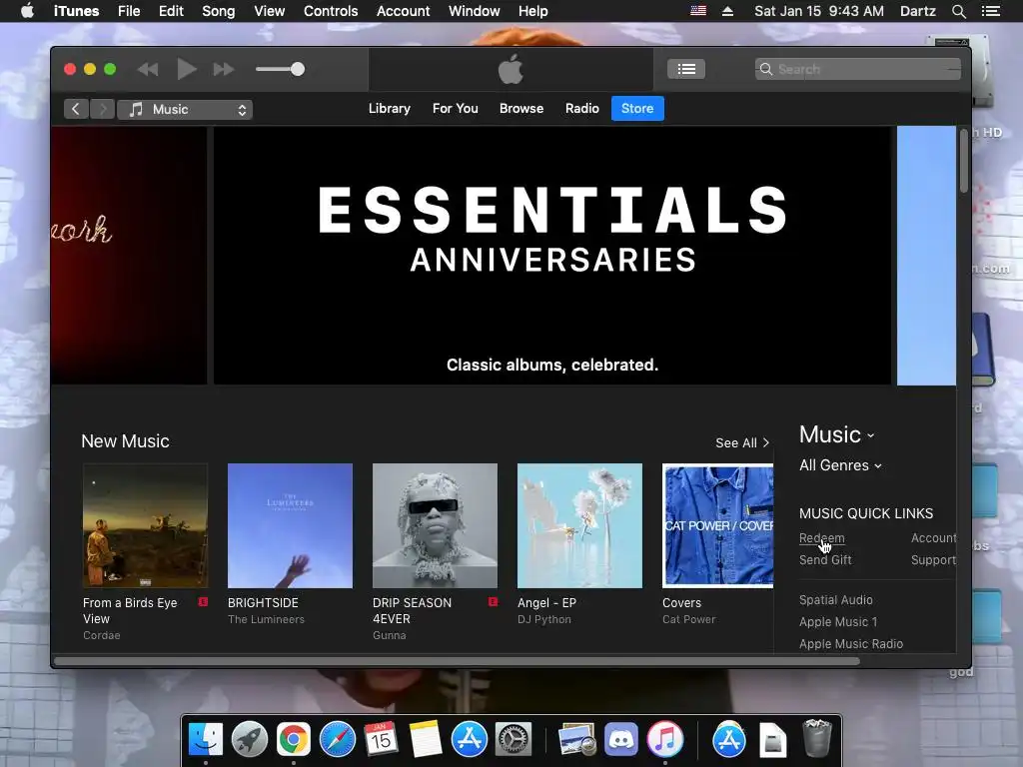Image resolution: width=1023 pixels, height=767 pixels.
Task: Open Notification Center list icon
Action: tap(990, 11)
